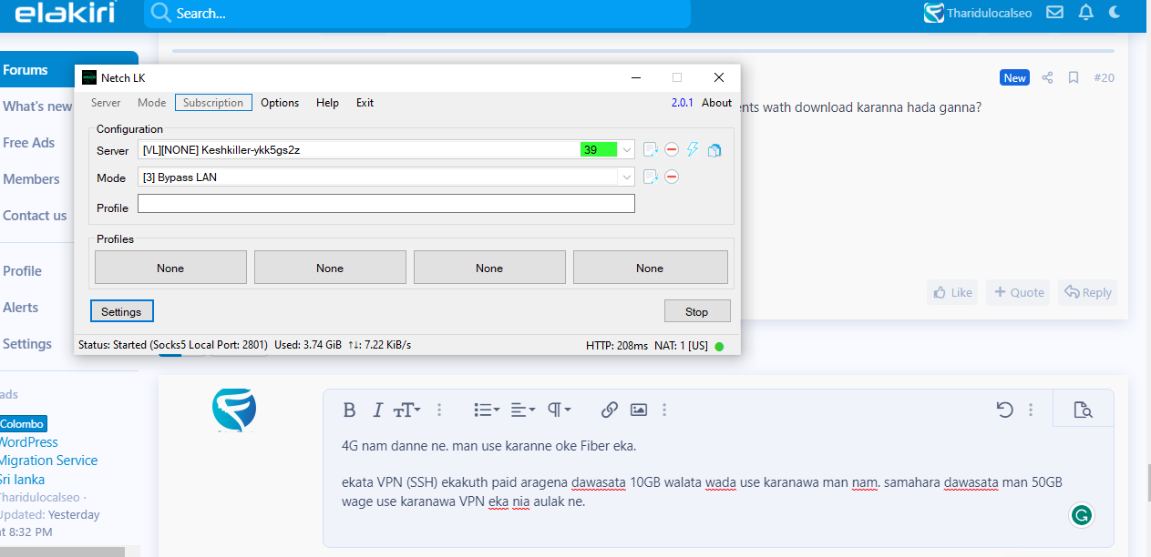Run speed test lightning bolt icon
Image resolution: width=1151 pixels, height=557 pixels.
click(693, 149)
